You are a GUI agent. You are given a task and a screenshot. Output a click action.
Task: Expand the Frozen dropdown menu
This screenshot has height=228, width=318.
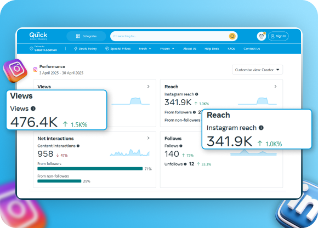point(167,49)
